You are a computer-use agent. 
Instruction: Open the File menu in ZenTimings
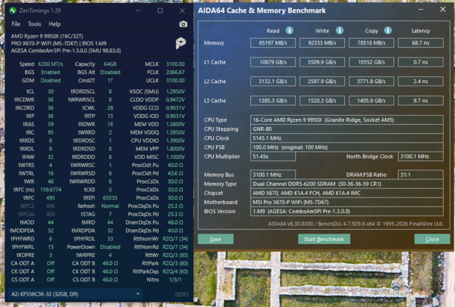(16, 24)
